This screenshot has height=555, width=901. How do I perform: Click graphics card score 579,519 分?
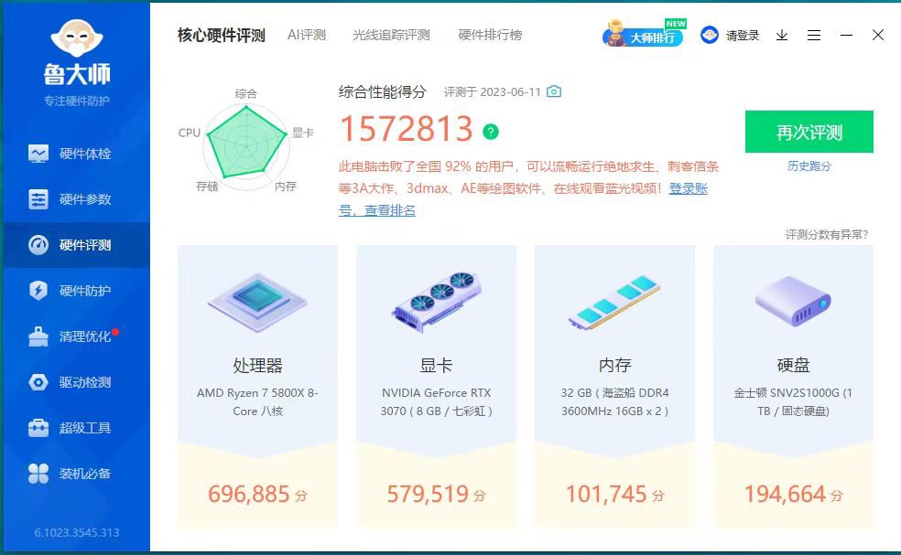point(437,494)
